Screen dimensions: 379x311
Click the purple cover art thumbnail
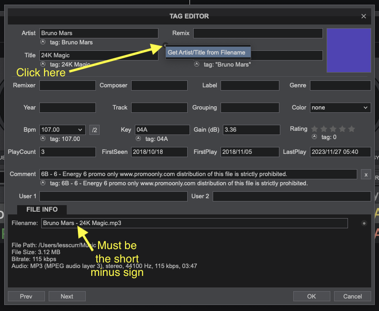point(349,50)
